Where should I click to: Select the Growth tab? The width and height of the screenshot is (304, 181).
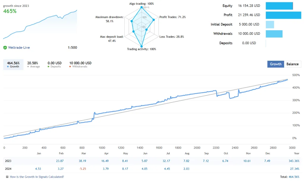(x=275, y=64)
